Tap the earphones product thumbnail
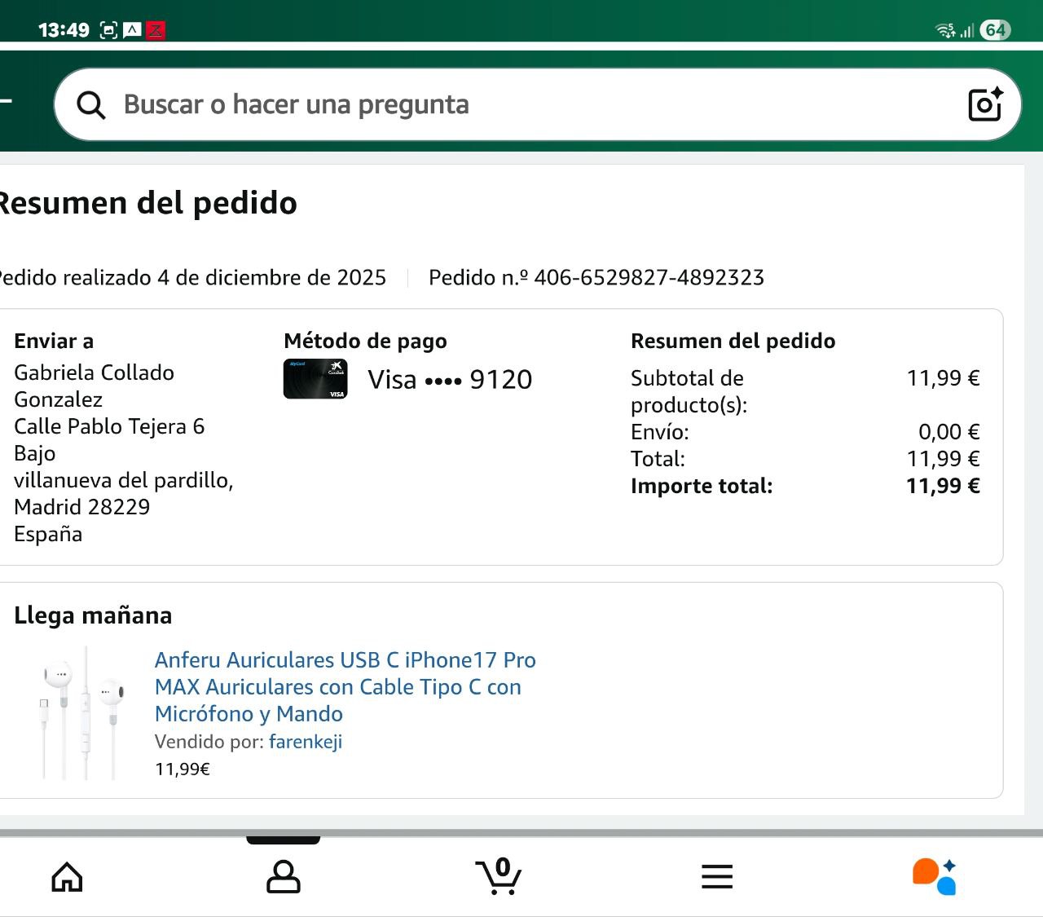Screen dimensions: 1043x917 [x=81, y=713]
